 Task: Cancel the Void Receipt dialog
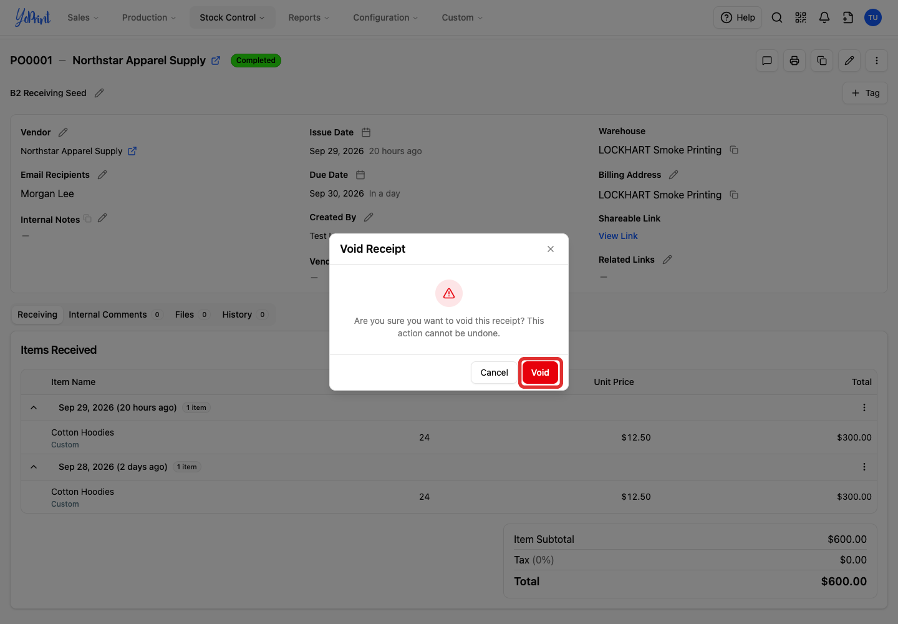click(494, 373)
